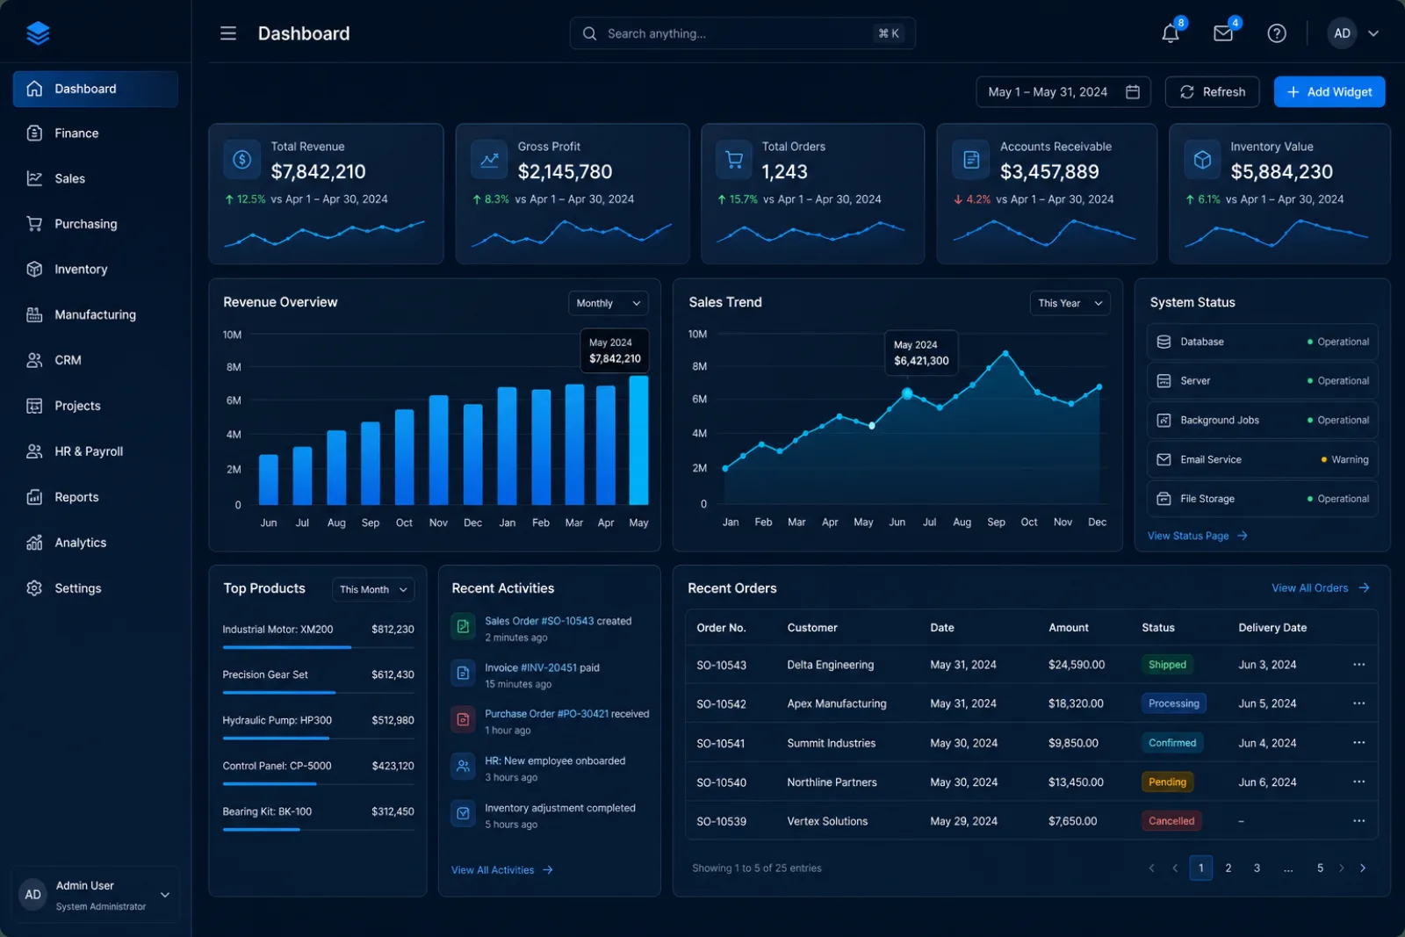Focus the Search anything field
1405x937 pixels.
(x=743, y=33)
